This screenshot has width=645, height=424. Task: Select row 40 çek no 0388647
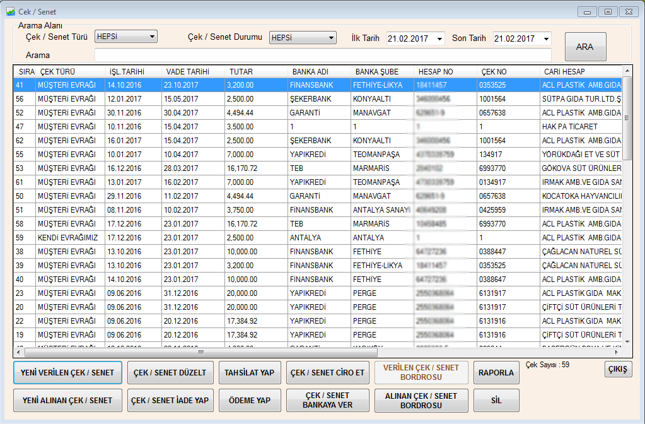point(508,280)
